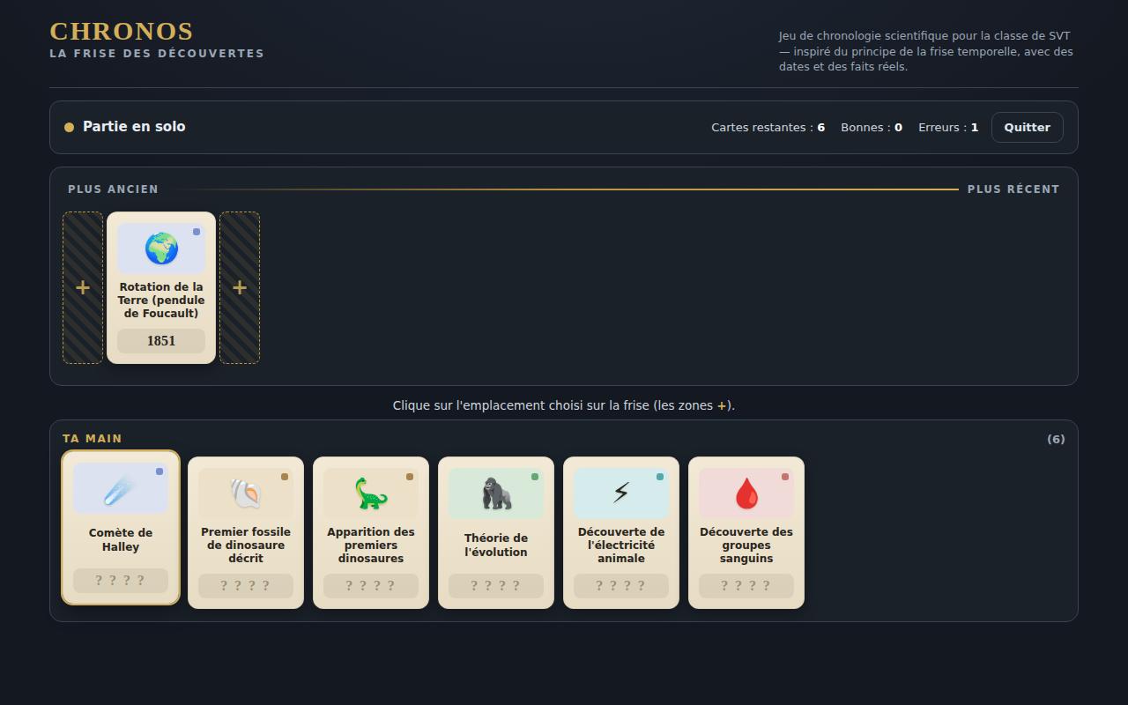
Task: Click the green category dot on Théorie de l'évolution card
Action: coord(535,477)
